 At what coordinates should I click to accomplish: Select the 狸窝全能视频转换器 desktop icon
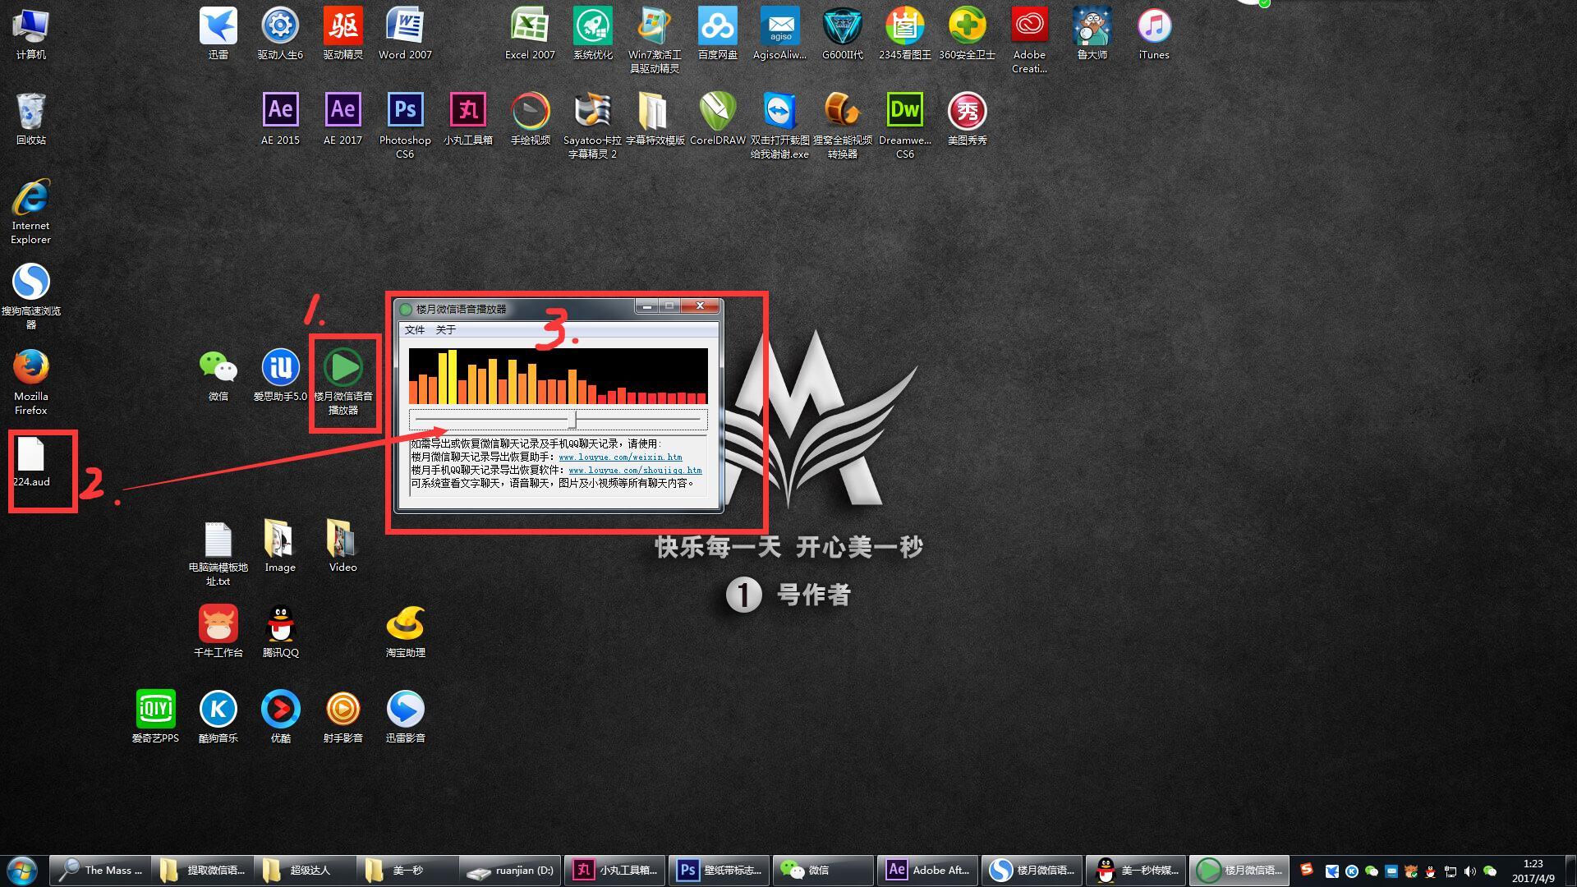coord(842,126)
